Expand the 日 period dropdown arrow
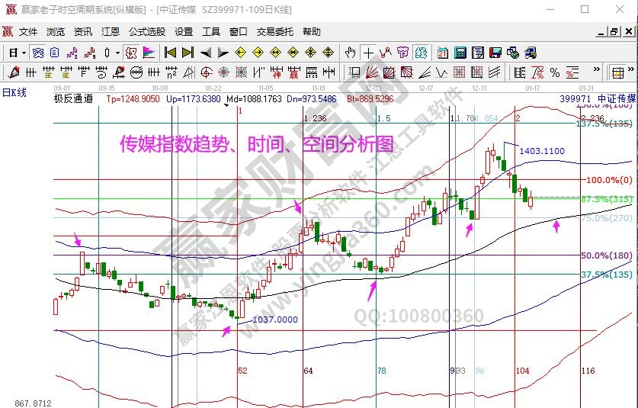The width and height of the screenshot is (638, 408). tap(24, 53)
